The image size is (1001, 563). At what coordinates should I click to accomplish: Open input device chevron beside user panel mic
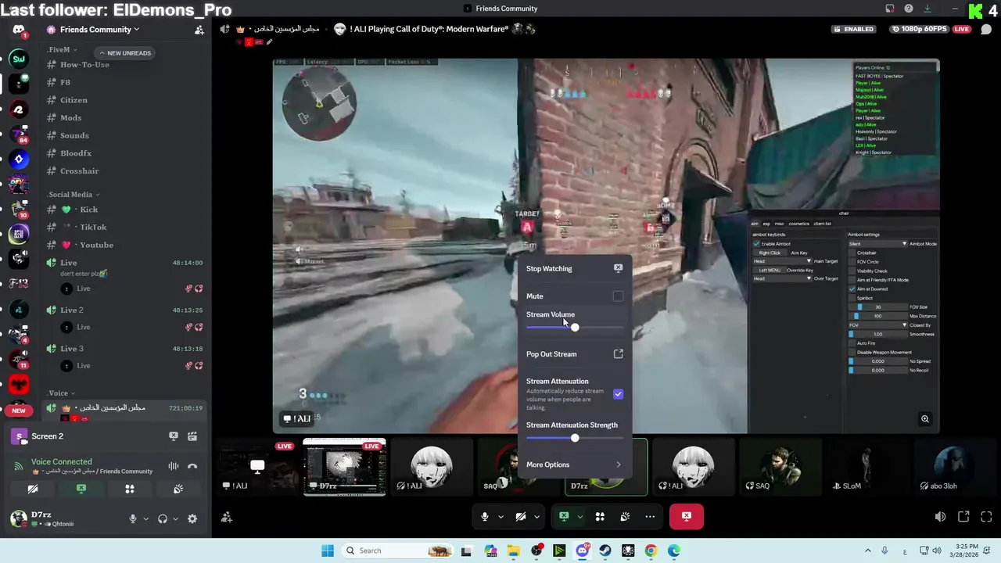145,518
